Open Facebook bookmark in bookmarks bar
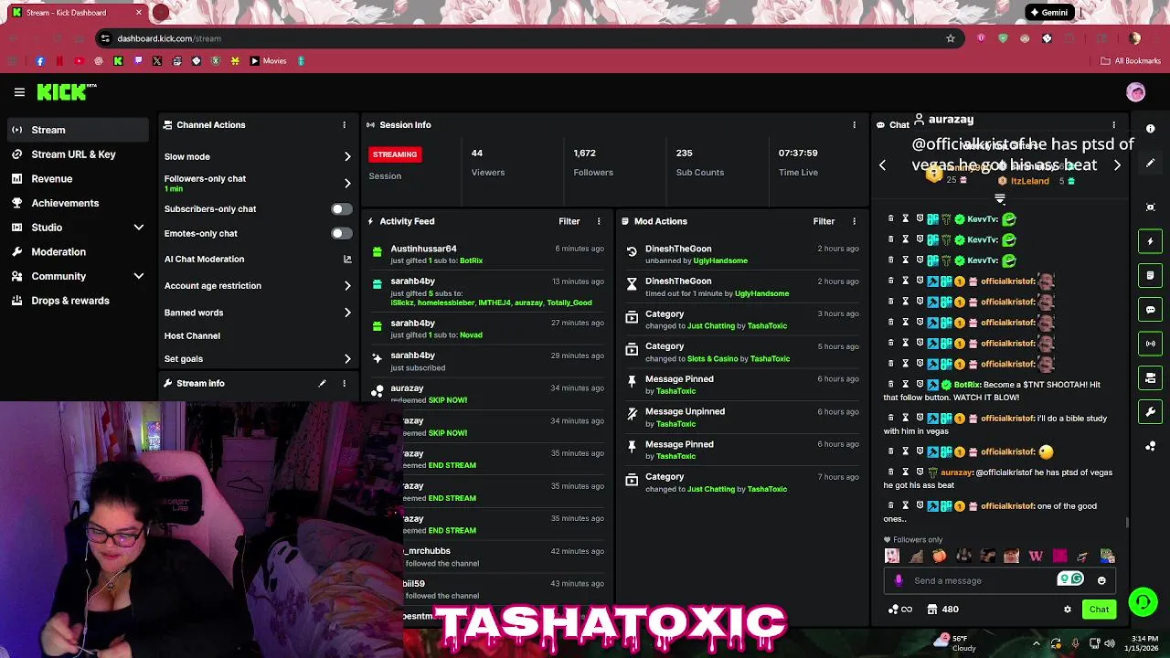This screenshot has width=1170, height=658. click(x=39, y=61)
